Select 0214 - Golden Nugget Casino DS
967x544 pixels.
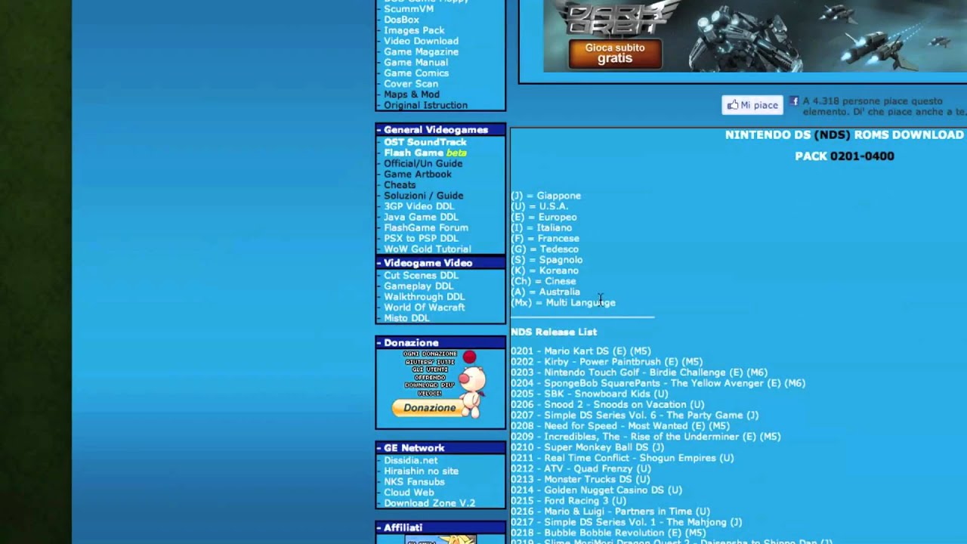[x=596, y=490]
